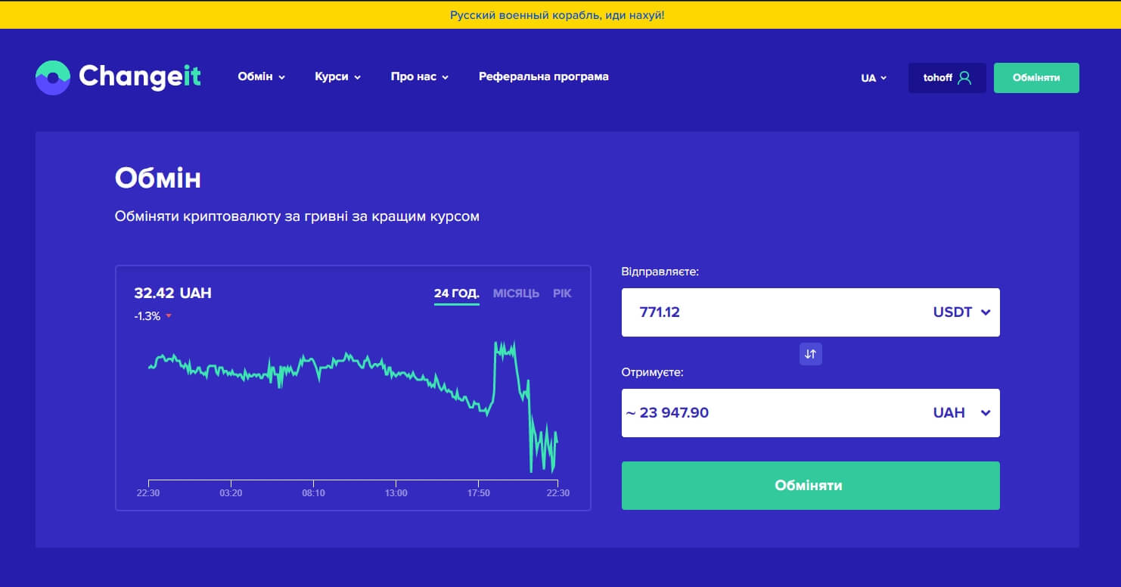Click the 08:10 chart time marker
This screenshot has width=1121, height=587.
point(313,493)
